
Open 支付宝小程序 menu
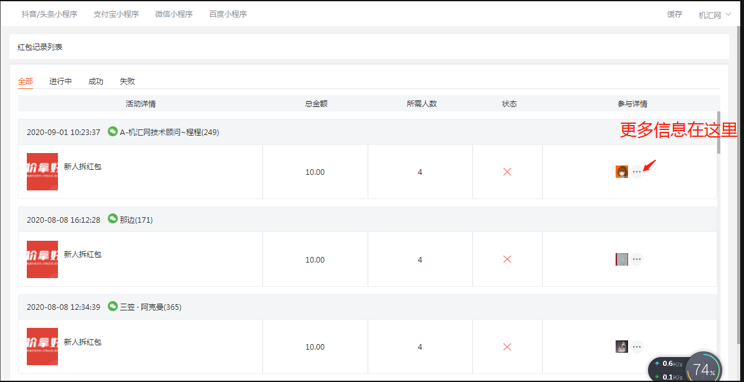click(x=117, y=14)
